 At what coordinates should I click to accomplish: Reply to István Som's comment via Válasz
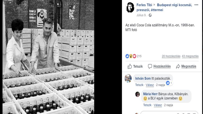[150, 85]
